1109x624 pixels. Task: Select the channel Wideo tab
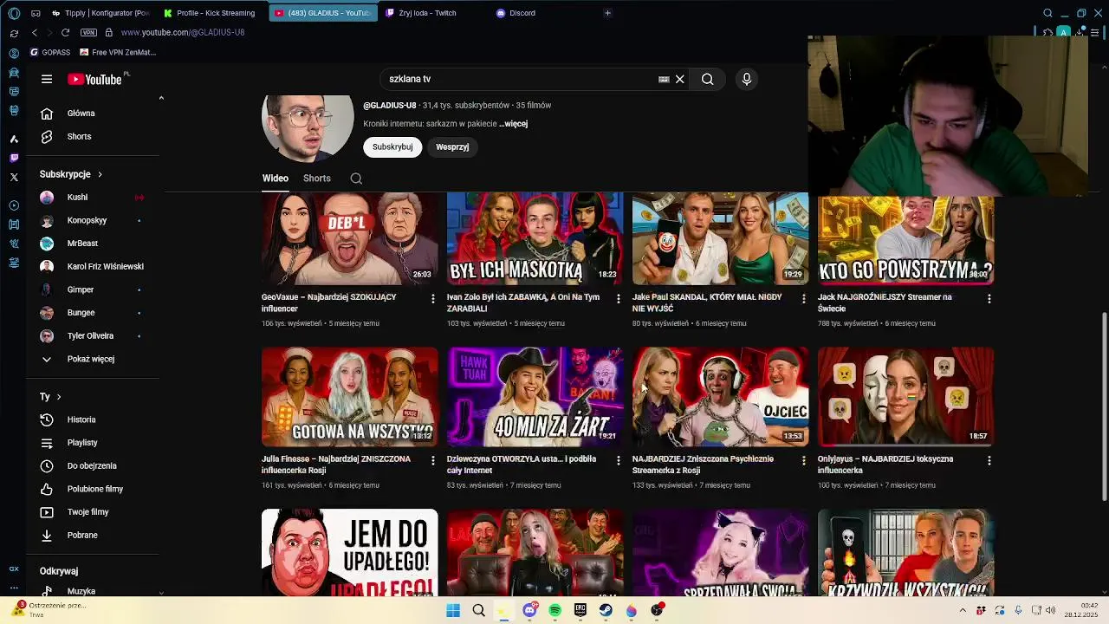point(276,178)
